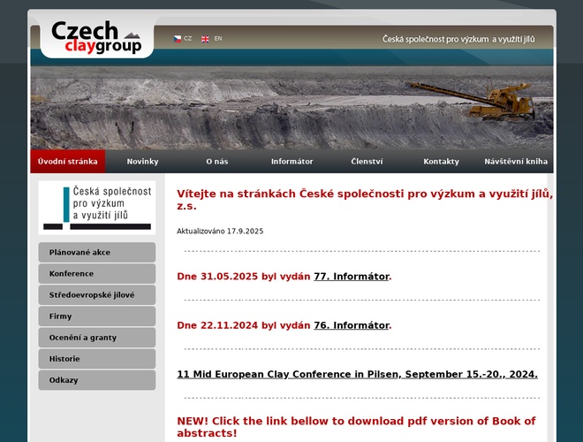This screenshot has width=583, height=442.
Task: Select Středoevropské jílové in the sidebar
Action: [96, 295]
